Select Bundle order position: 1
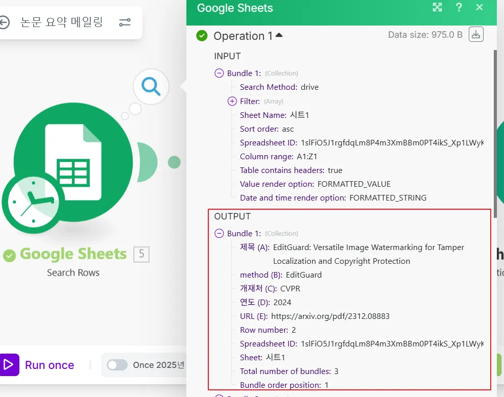Image resolution: width=504 pixels, height=397 pixels. [x=284, y=385]
